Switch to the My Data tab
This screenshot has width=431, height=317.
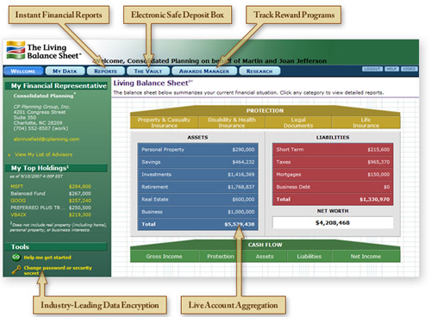(x=65, y=71)
